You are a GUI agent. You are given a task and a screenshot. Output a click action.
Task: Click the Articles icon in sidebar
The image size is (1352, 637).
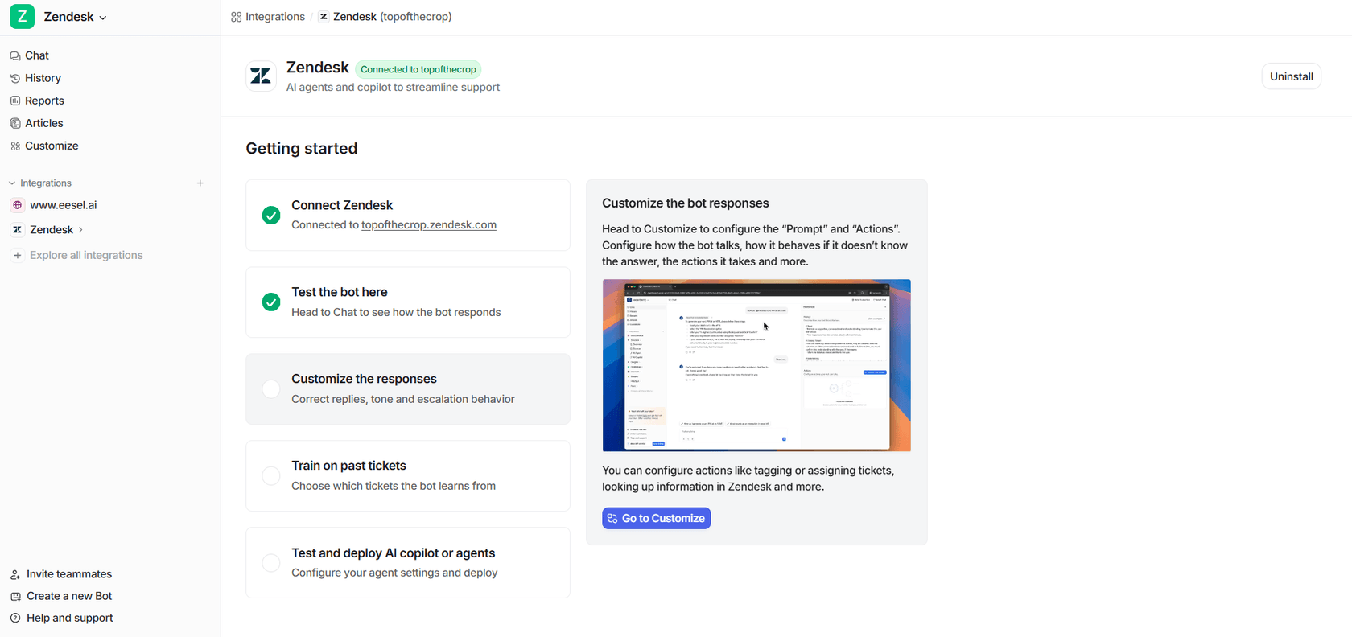point(15,124)
